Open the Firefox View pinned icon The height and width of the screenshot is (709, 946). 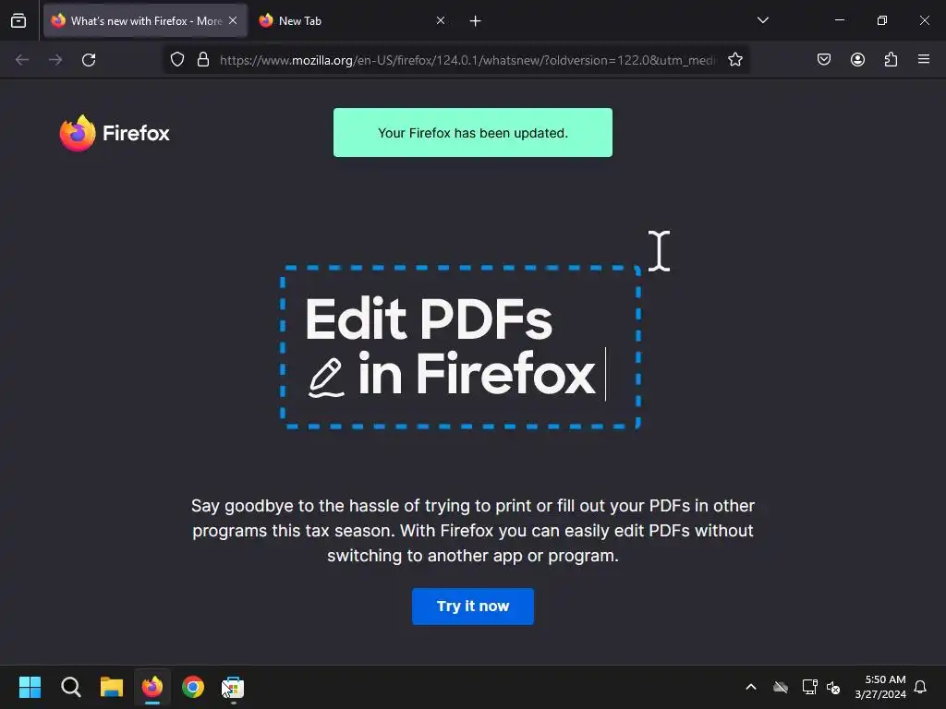[x=18, y=20]
